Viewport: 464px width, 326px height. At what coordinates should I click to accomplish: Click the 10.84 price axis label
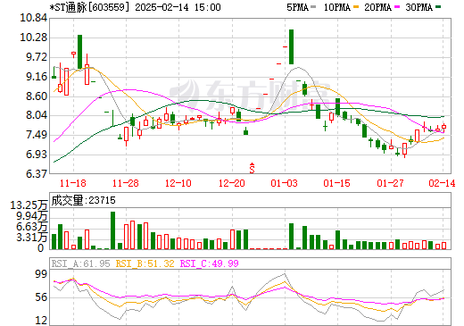coord(33,18)
